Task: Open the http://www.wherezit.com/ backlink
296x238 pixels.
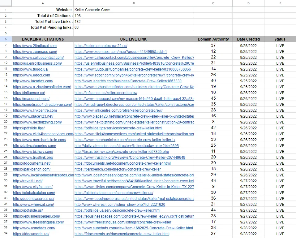Action: click(x=33, y=205)
